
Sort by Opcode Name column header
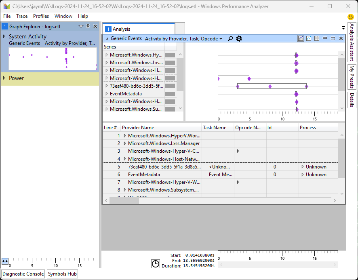coord(250,128)
